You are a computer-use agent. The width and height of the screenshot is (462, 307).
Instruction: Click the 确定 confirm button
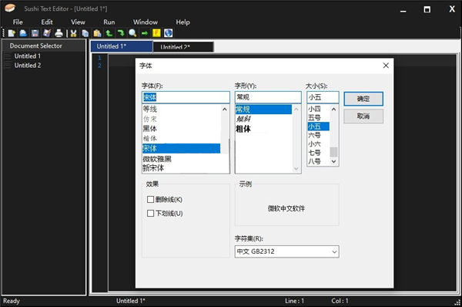coord(363,99)
